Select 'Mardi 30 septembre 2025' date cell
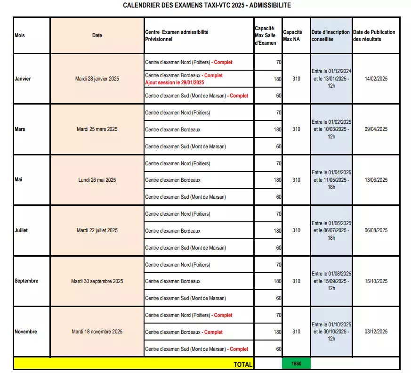 coord(97,281)
